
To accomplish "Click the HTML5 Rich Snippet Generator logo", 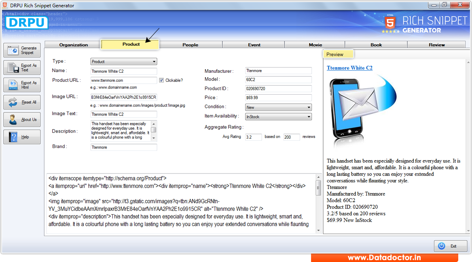I will [424, 24].
